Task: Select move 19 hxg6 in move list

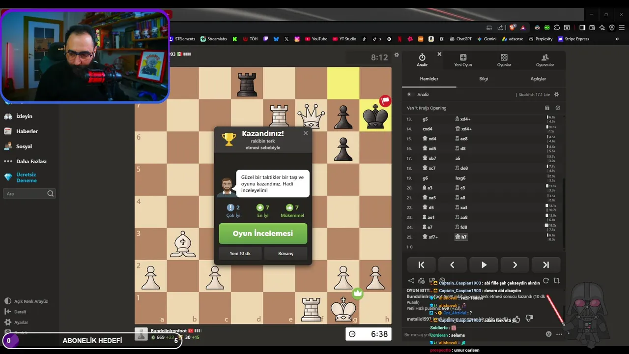Action: (460, 178)
